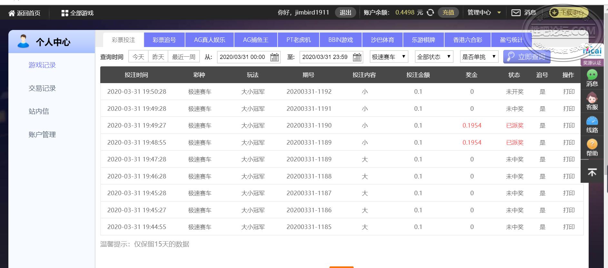Click back-to-top arrow icon
Image resolution: width=608 pixels, height=268 pixels.
coord(592,172)
